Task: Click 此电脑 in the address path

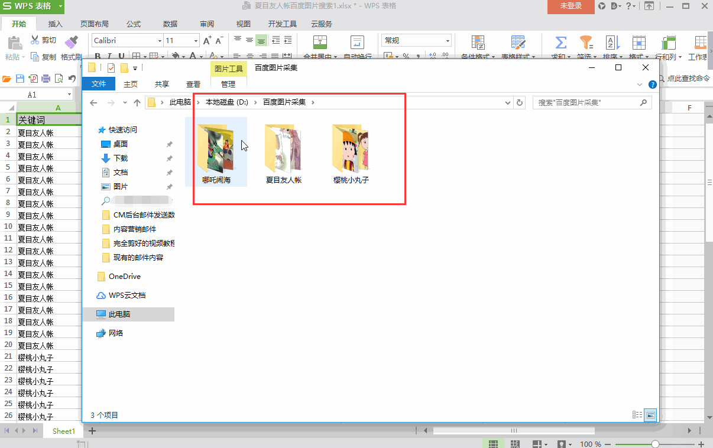Action: pyautogui.click(x=180, y=102)
